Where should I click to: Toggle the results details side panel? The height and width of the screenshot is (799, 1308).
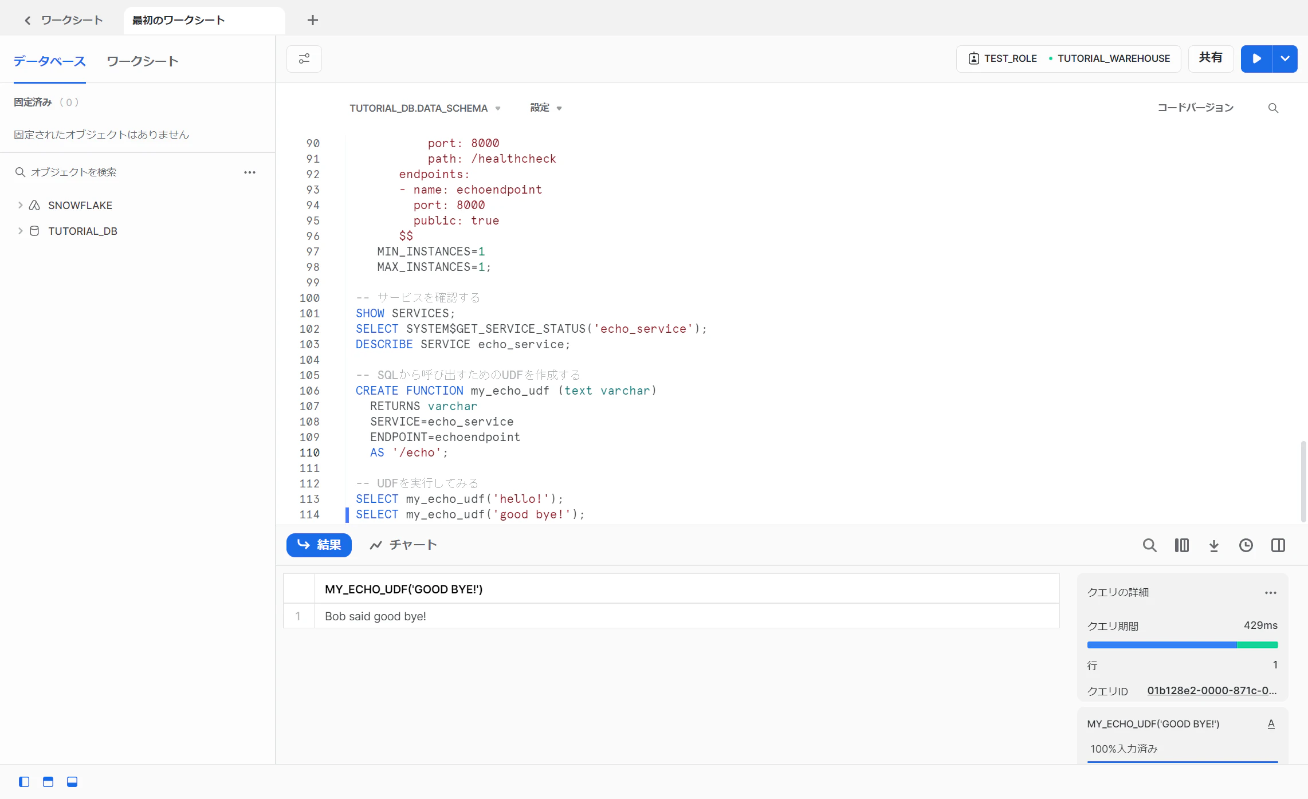1278,545
